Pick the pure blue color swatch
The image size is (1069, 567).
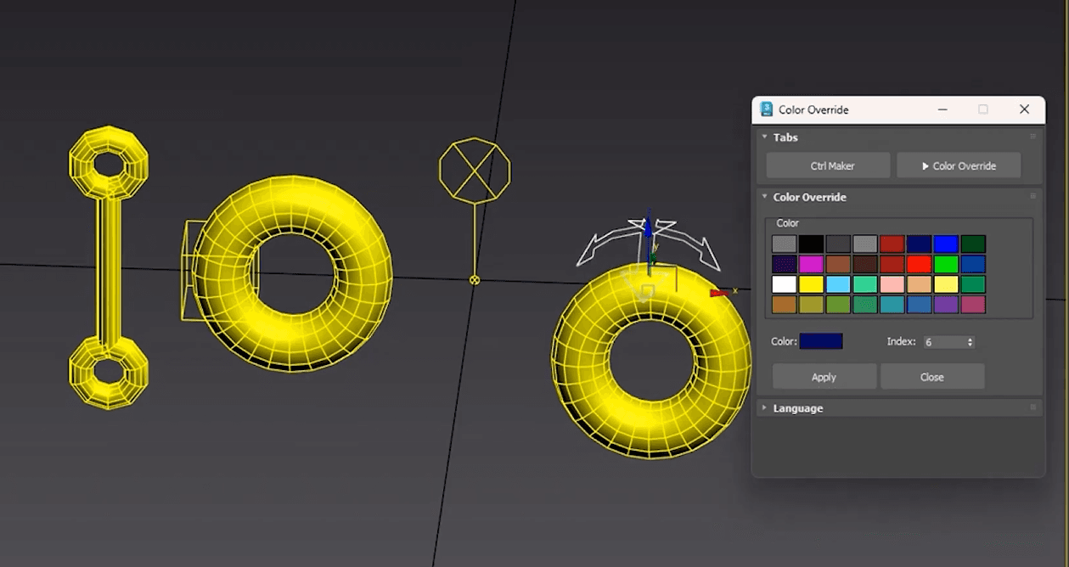[946, 244]
